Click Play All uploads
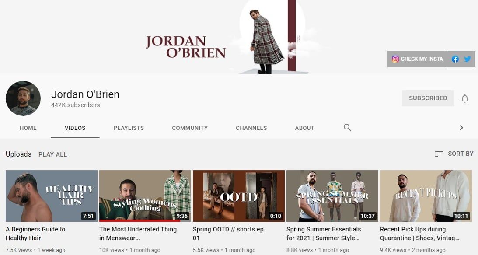This screenshot has height=255, width=478. click(x=52, y=155)
